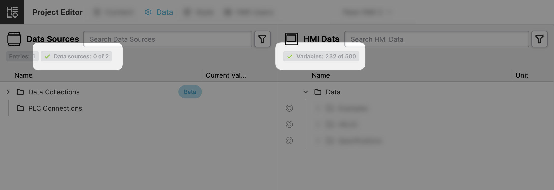Focus the Search HMI Data field
Image resolution: width=554 pixels, height=190 pixels.
pyautogui.click(x=437, y=39)
